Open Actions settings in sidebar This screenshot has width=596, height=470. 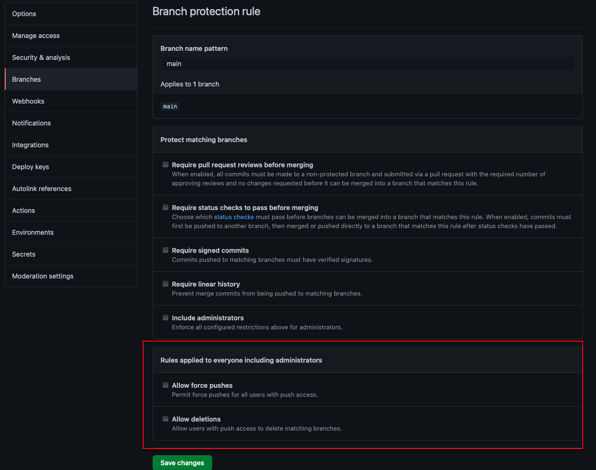click(23, 211)
